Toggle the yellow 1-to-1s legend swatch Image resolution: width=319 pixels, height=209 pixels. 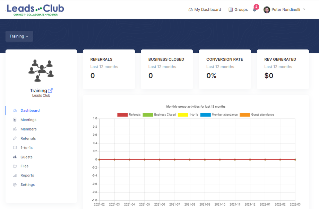click(183, 115)
